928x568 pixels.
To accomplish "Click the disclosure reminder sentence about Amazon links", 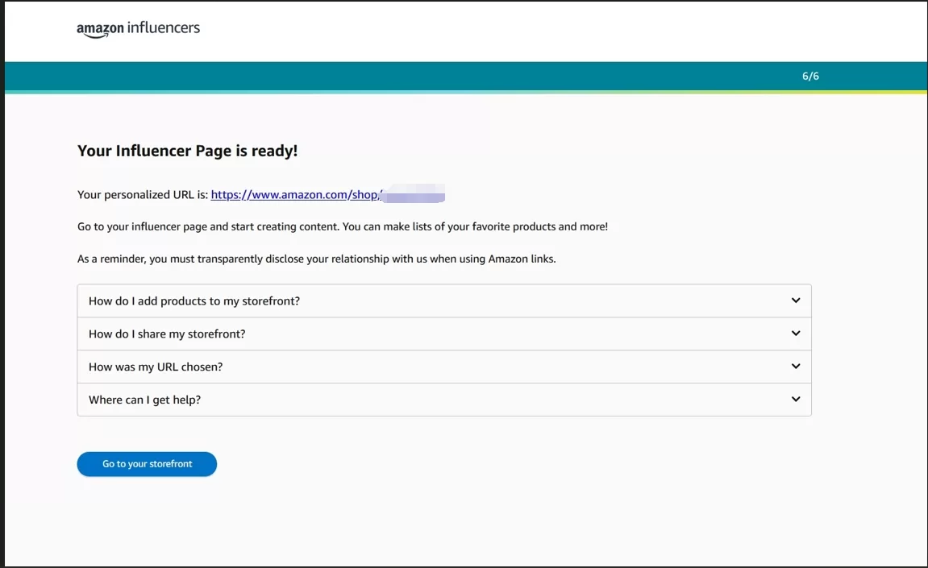I will [316, 259].
